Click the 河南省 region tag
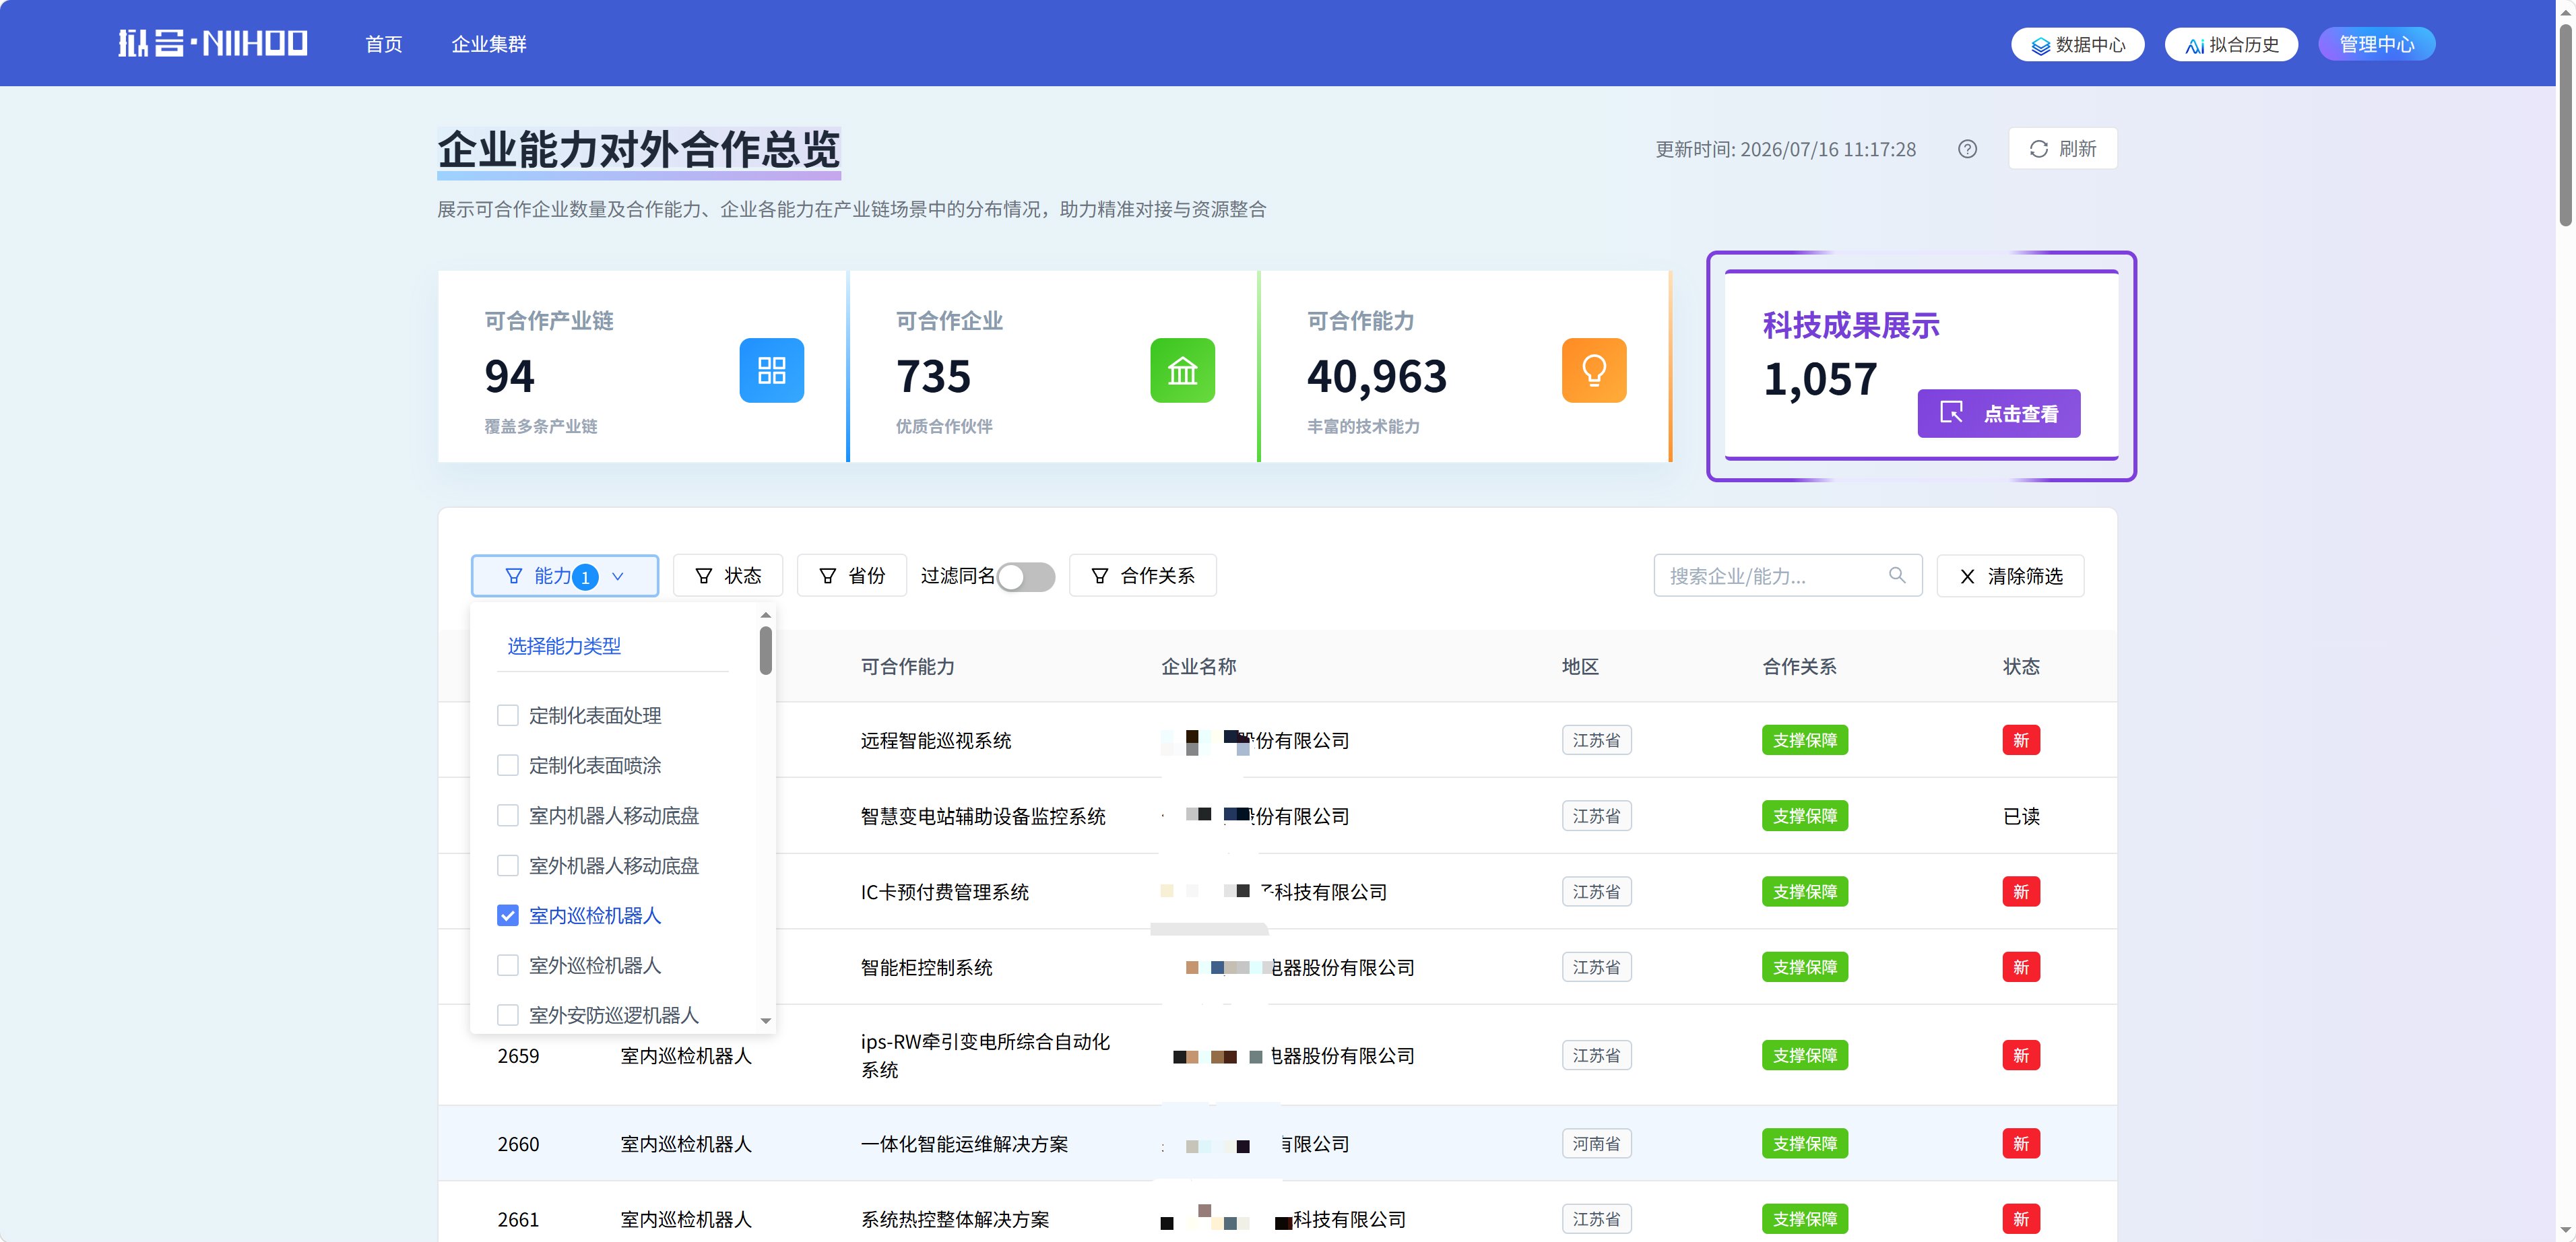Screen dimensions: 2576x1242 (x=1597, y=1144)
